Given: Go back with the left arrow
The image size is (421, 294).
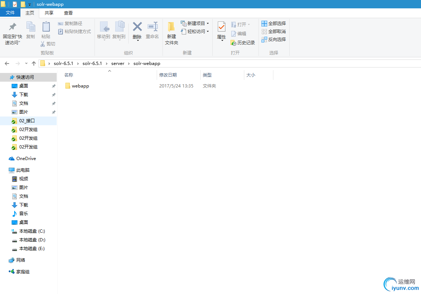Looking at the screenshot, I should [7, 64].
